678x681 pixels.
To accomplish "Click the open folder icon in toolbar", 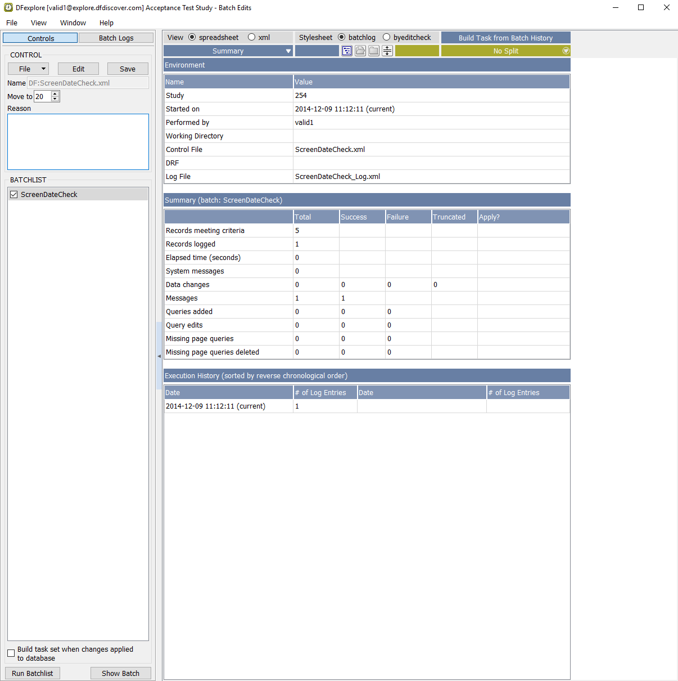I will pos(360,51).
